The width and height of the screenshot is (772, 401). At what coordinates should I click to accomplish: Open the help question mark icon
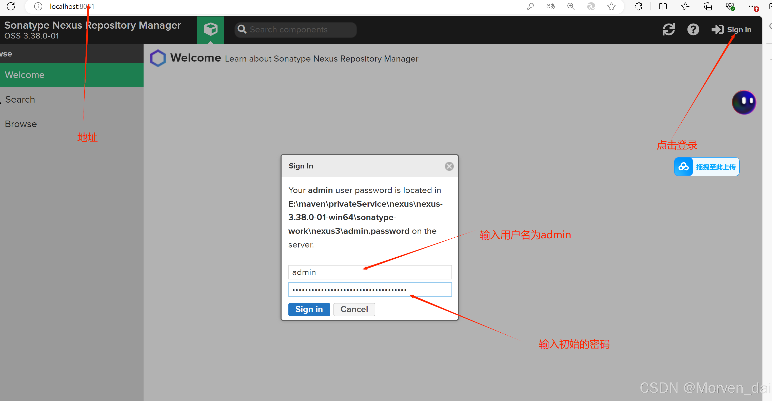pyautogui.click(x=693, y=29)
